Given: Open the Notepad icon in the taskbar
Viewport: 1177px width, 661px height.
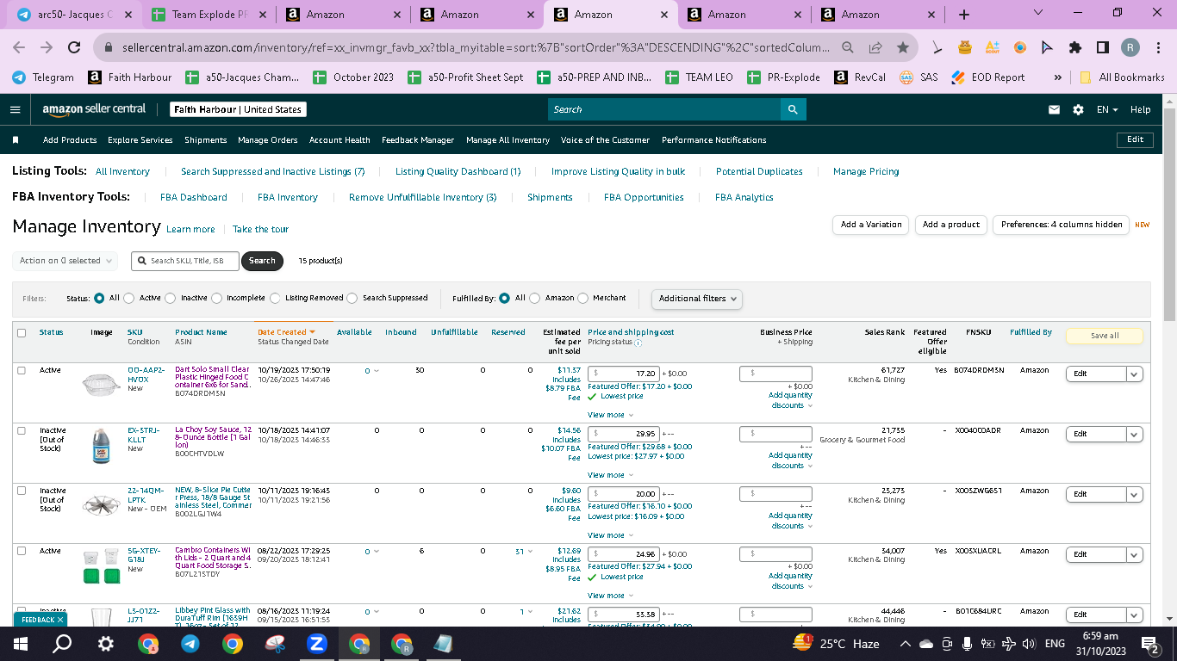Looking at the screenshot, I should click(443, 644).
